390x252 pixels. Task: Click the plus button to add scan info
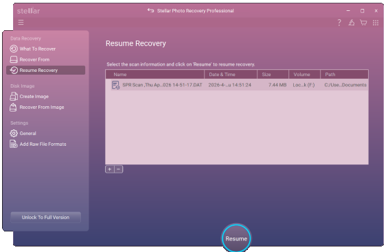click(x=109, y=169)
